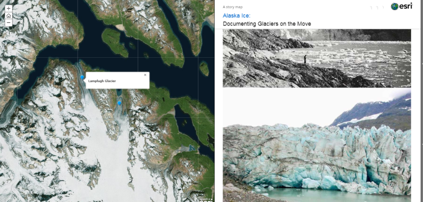
Task: Open the Esri logo link
Action: click(x=401, y=6)
